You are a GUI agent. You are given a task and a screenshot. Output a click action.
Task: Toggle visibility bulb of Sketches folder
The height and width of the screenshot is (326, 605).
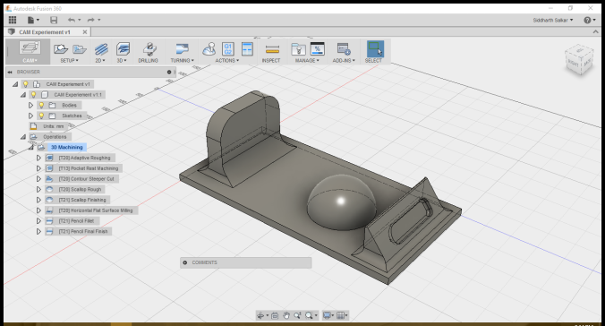[x=41, y=116]
